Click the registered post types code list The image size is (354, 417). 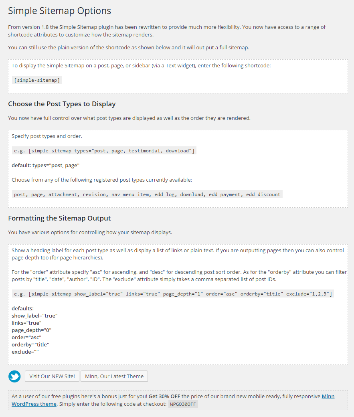[147, 194]
